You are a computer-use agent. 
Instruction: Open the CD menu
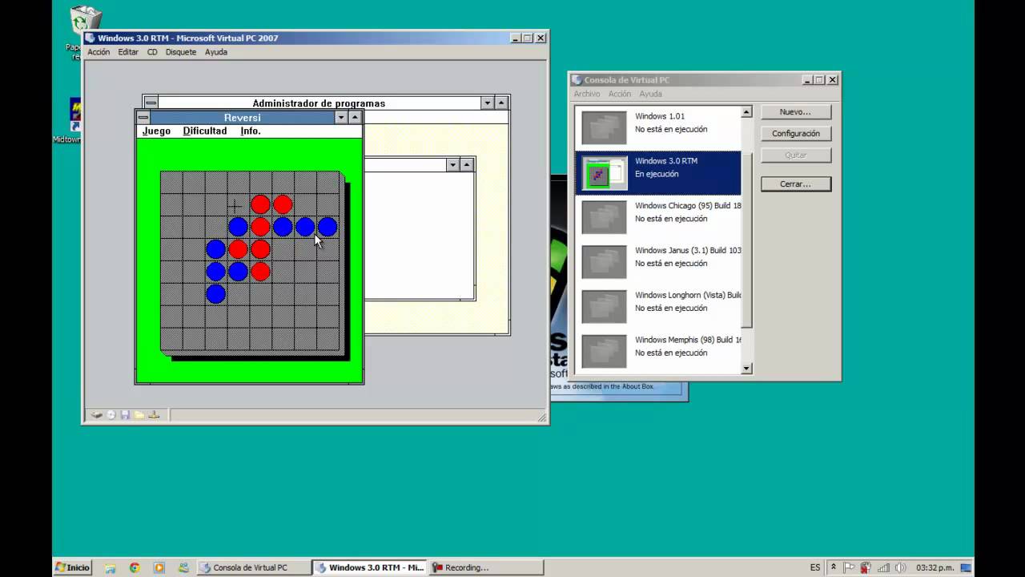(152, 52)
